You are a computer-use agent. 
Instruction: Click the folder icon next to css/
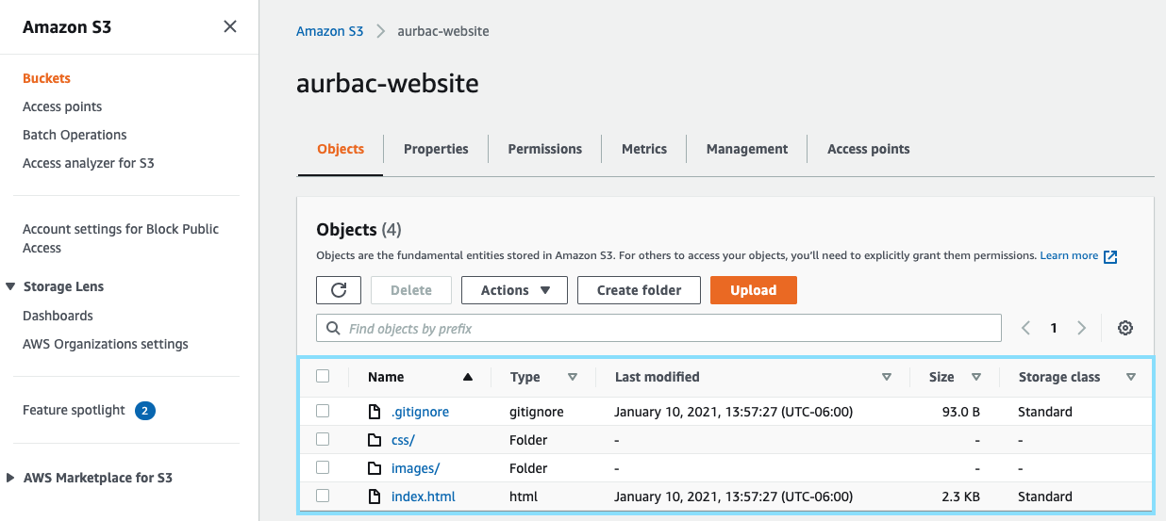[x=375, y=440]
